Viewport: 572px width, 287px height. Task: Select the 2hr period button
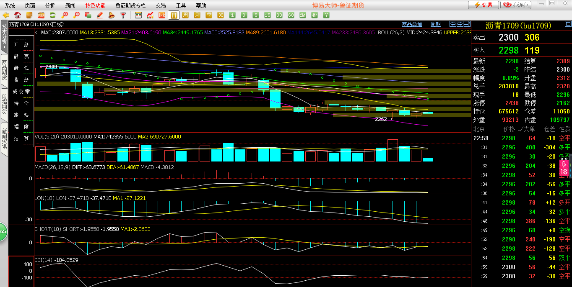(x=303, y=15)
